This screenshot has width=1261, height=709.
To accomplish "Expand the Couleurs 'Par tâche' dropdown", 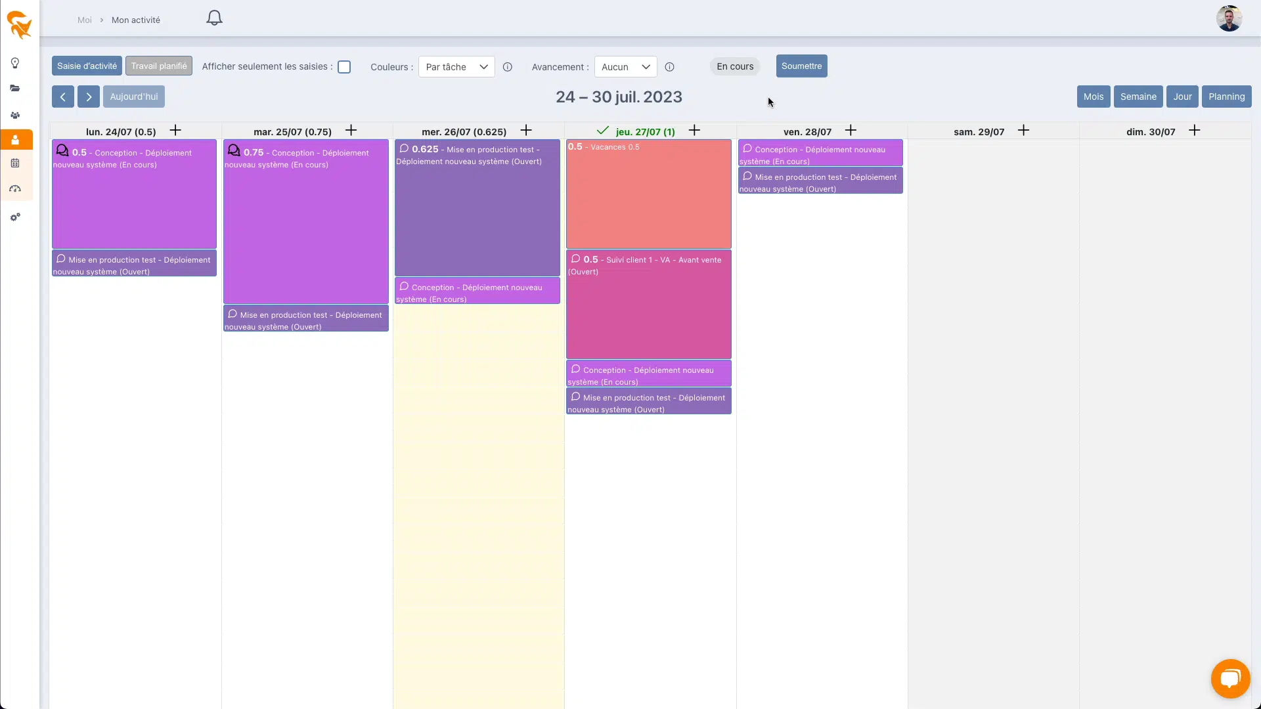I will 456,67.
